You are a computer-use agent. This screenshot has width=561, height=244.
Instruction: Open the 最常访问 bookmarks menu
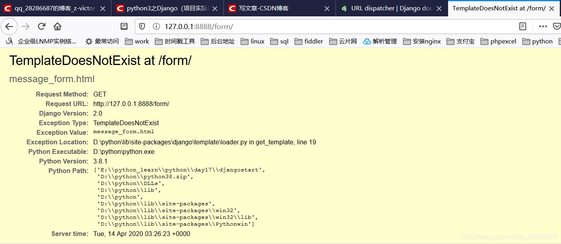(x=102, y=41)
